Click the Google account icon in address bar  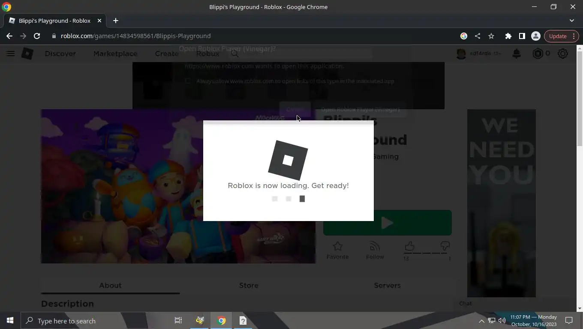point(464,36)
